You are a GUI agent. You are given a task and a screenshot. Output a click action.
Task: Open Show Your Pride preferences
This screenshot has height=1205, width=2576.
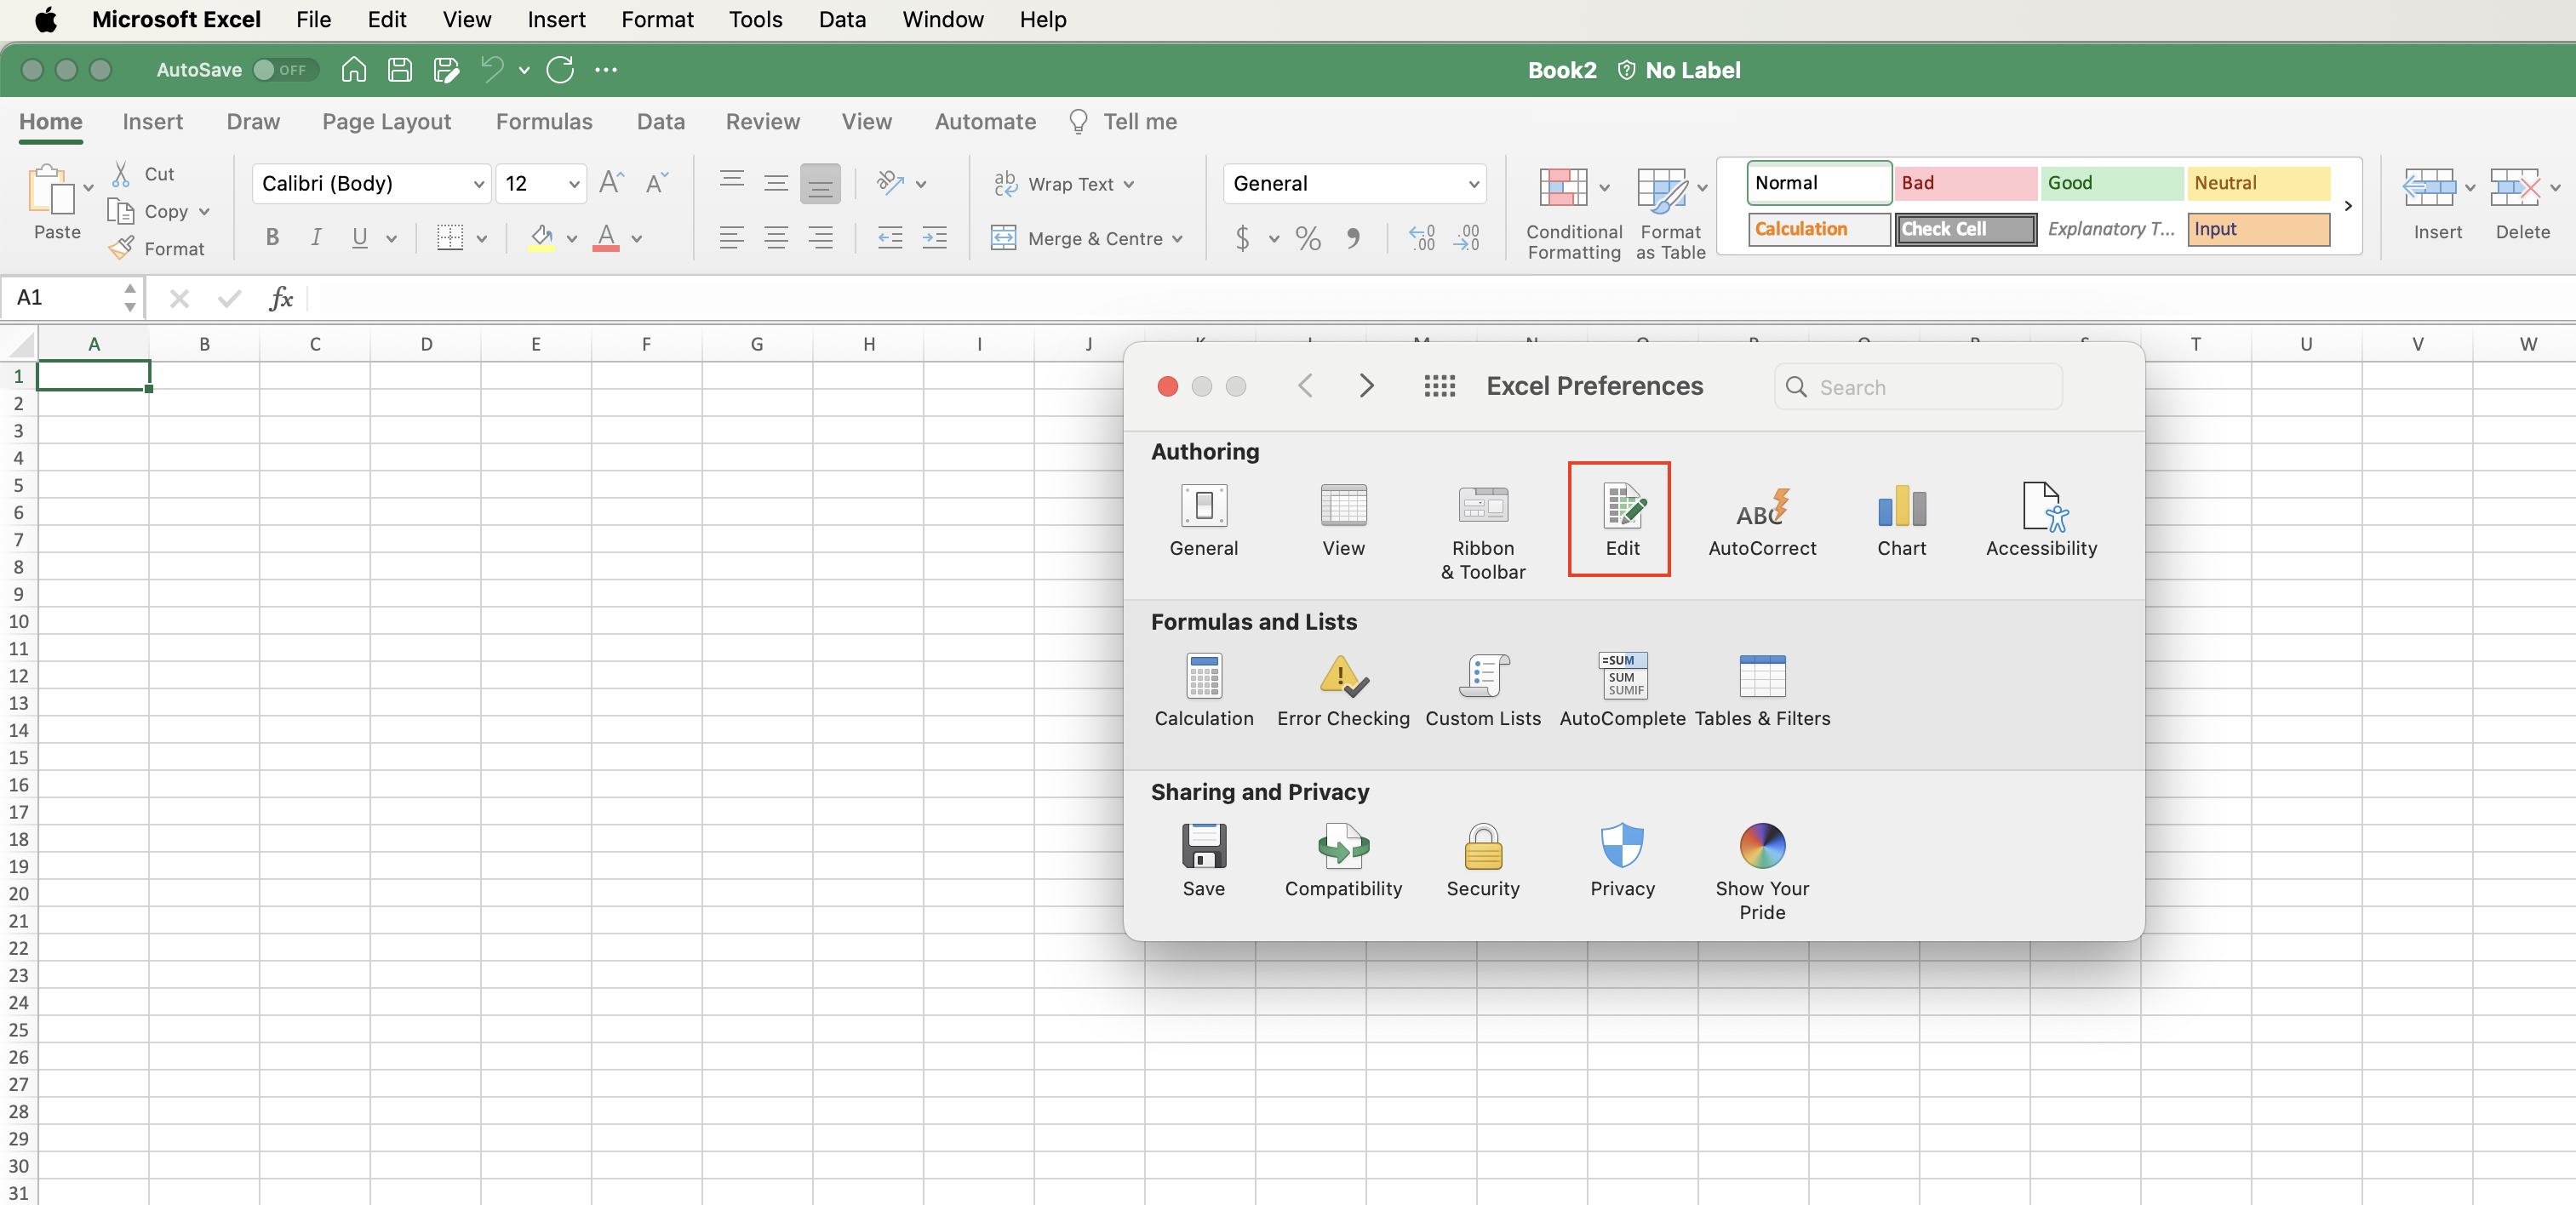pyautogui.click(x=1761, y=871)
